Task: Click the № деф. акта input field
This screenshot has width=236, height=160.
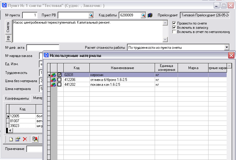Action: click(43, 48)
